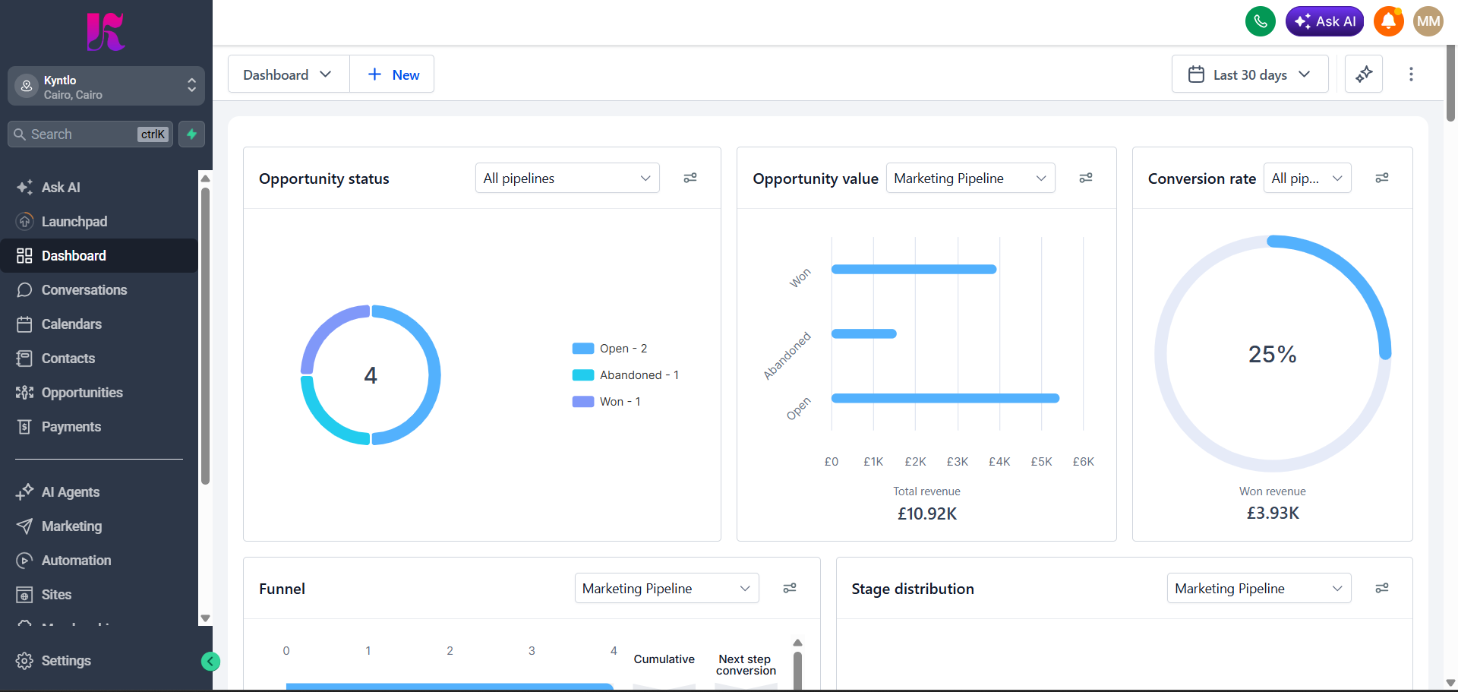The width and height of the screenshot is (1458, 692).
Task: Click the Payments receipt icon
Action: pos(24,426)
